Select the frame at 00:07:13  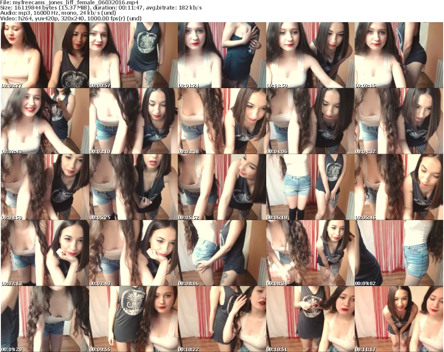pyautogui.click(x=45, y=253)
